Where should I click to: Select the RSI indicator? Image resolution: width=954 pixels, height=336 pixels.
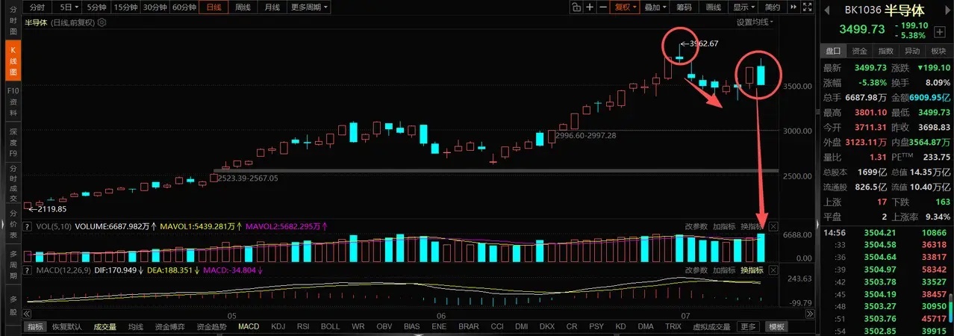(x=303, y=327)
